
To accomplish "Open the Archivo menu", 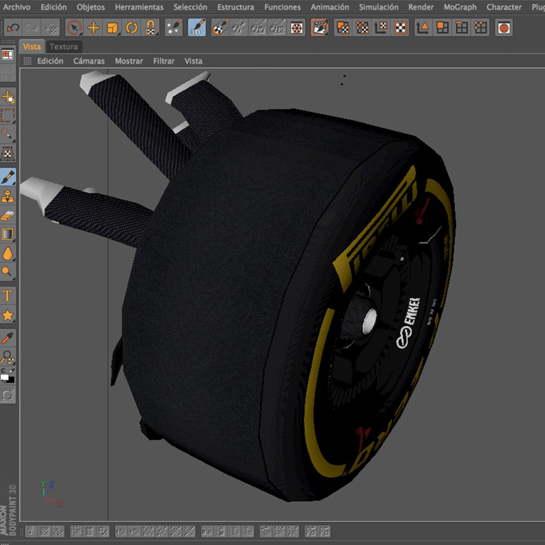I will point(17,7).
